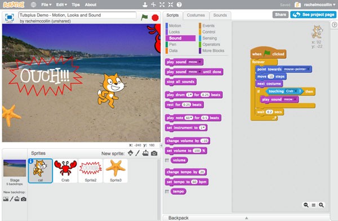338x221 pixels.
Task: Select the Looks block category
Action: click(x=174, y=32)
